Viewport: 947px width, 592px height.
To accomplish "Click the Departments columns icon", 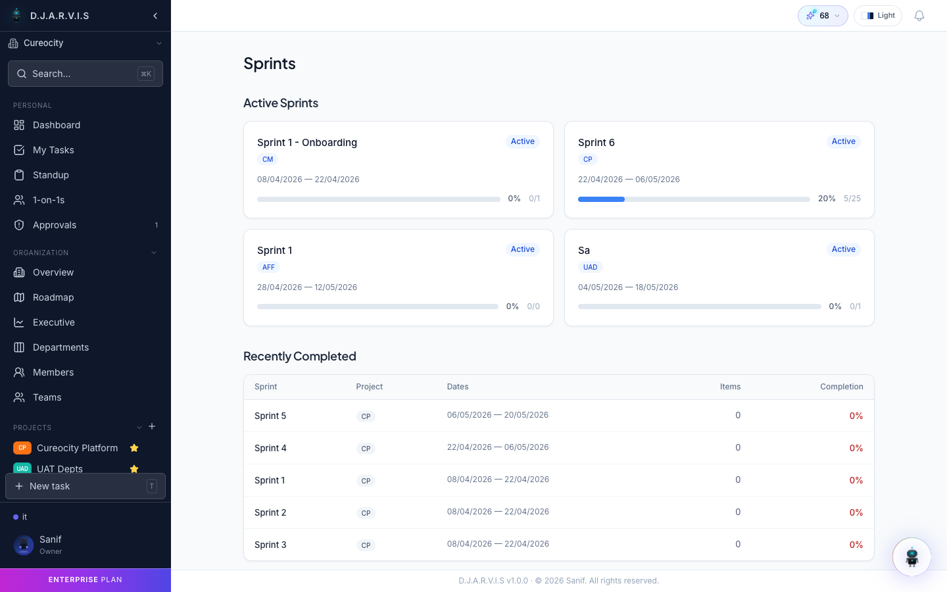I will point(19,347).
